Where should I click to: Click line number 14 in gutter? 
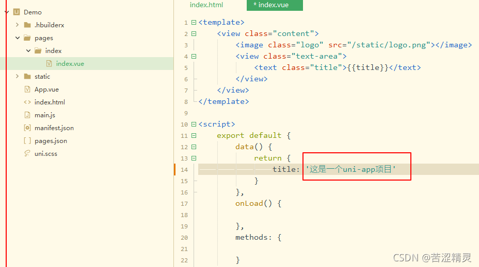click(x=184, y=170)
